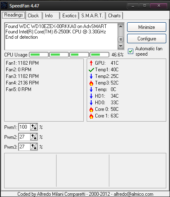Click the log scrollbar down arrow
The image size is (170, 197).
click(120, 46)
